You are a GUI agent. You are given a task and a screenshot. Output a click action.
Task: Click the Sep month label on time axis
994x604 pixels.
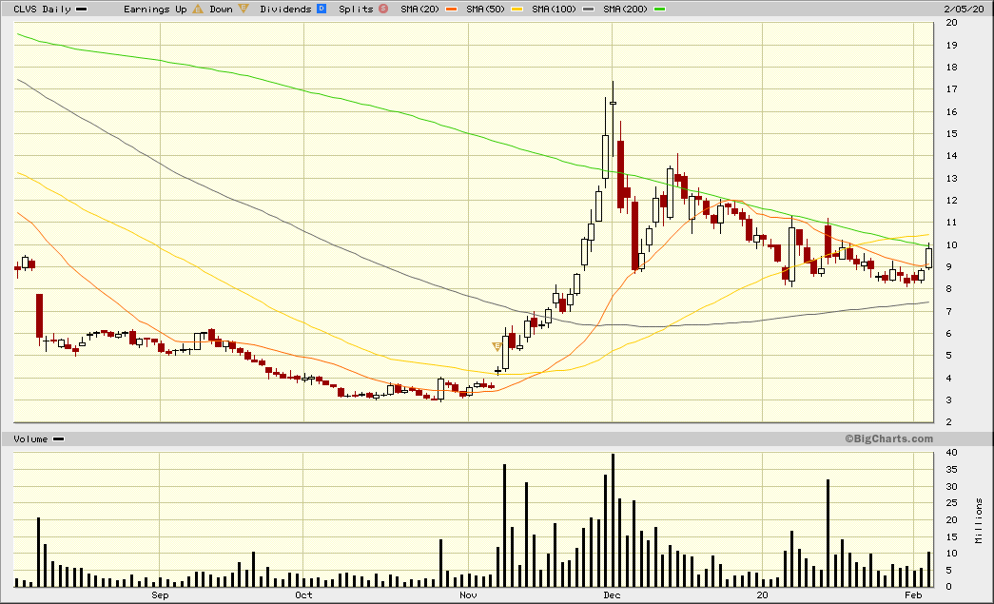coord(159,595)
